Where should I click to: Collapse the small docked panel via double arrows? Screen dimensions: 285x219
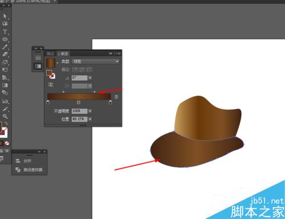tap(36, 48)
